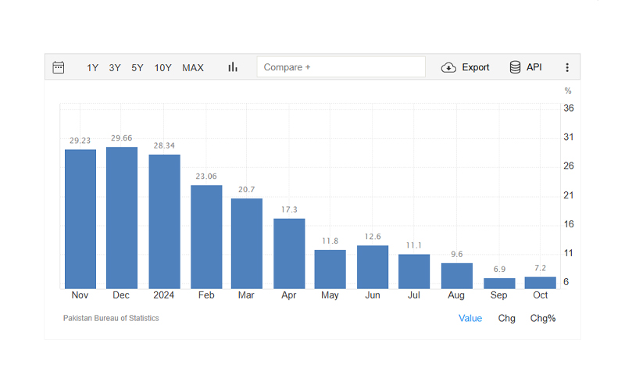625x375 pixels.
Task: Select the 10Y time range
Action: tap(162, 68)
